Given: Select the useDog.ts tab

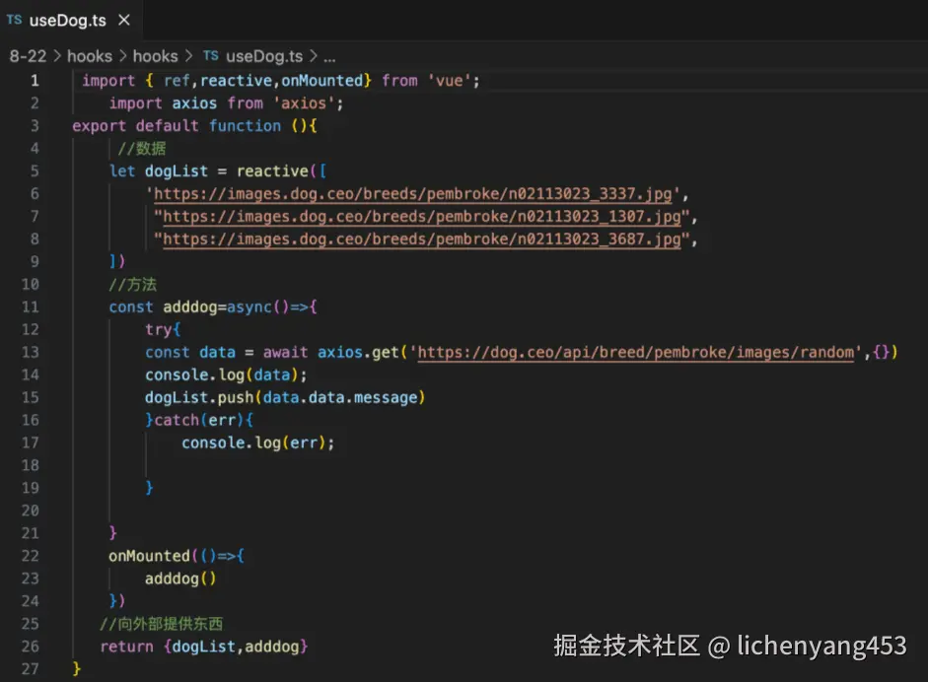Looking at the screenshot, I should pos(70,20).
